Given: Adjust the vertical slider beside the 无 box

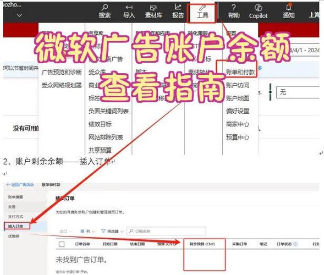Looking at the screenshot, I should [270, 92].
